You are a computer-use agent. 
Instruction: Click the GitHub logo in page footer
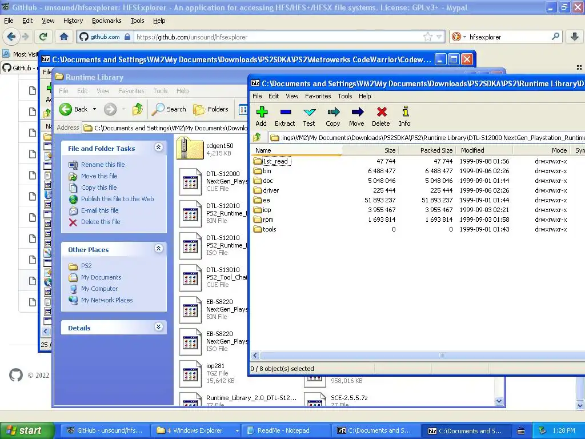pos(16,375)
